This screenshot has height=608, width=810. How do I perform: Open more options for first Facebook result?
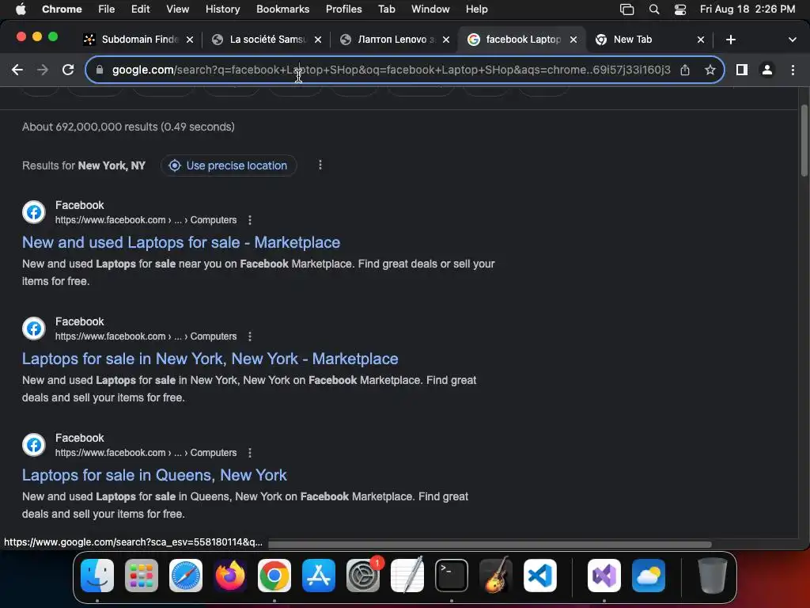[x=250, y=220]
